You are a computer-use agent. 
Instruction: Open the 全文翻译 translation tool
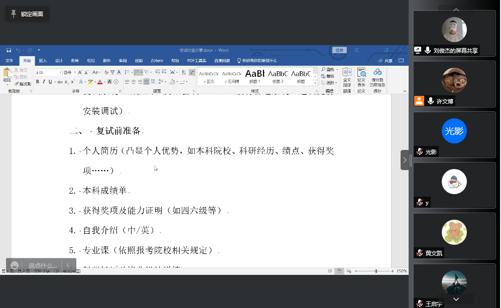[347, 77]
